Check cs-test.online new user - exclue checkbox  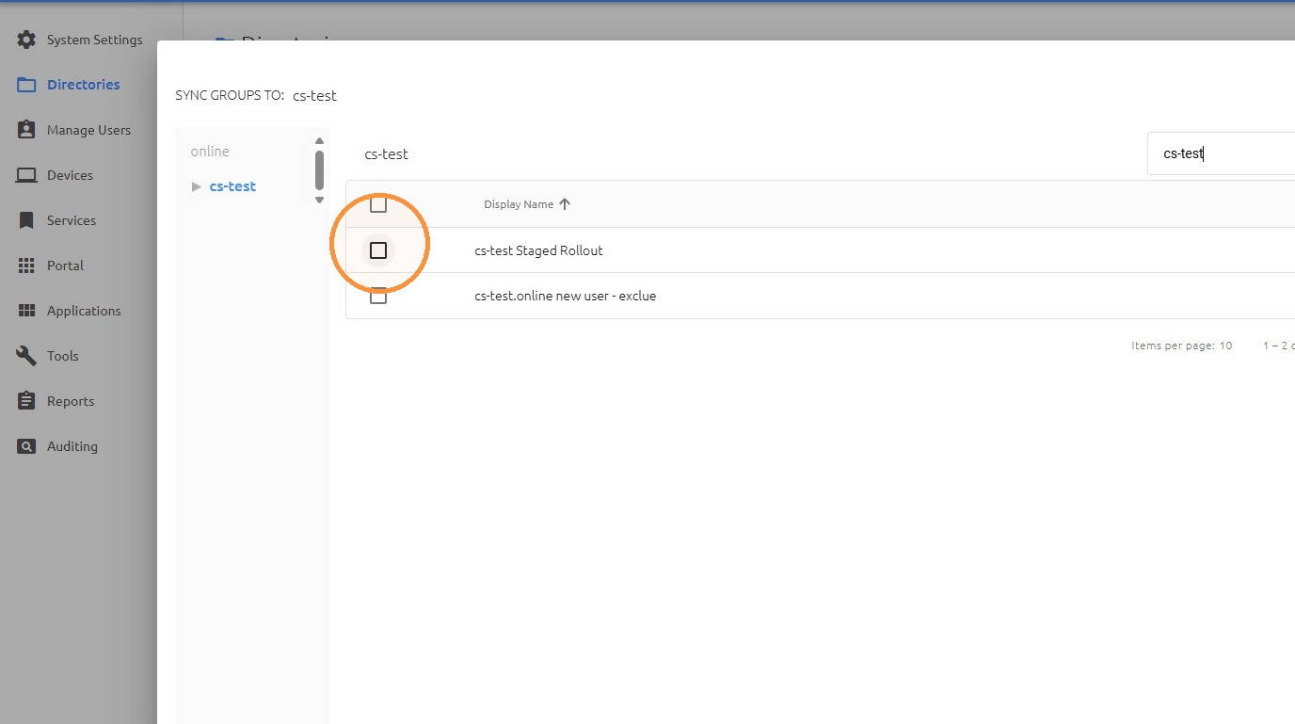[378, 296]
